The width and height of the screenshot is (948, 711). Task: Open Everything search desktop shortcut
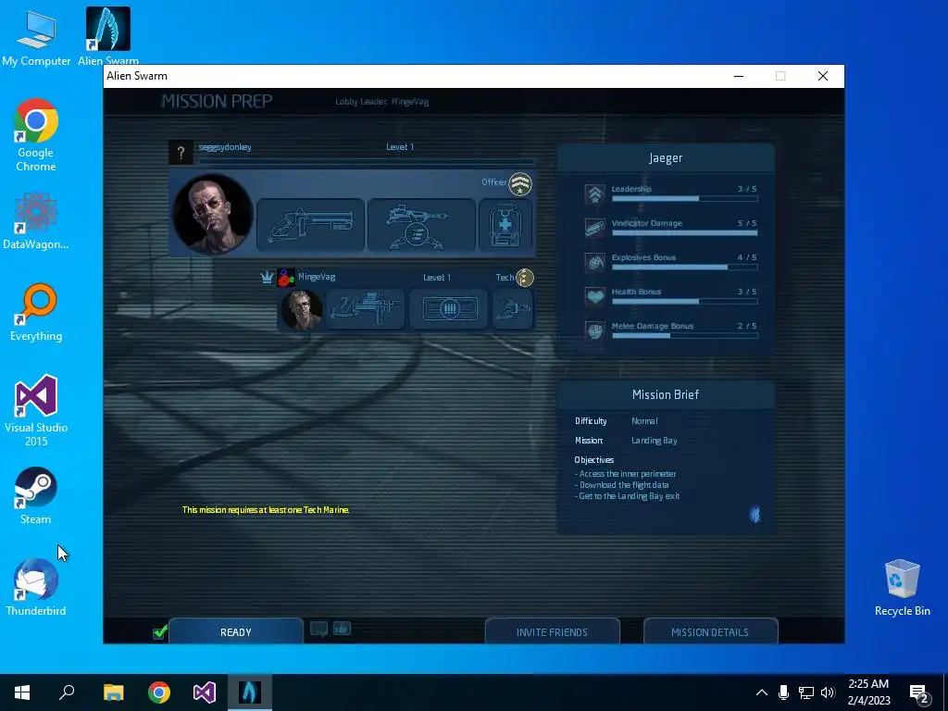[36, 313]
